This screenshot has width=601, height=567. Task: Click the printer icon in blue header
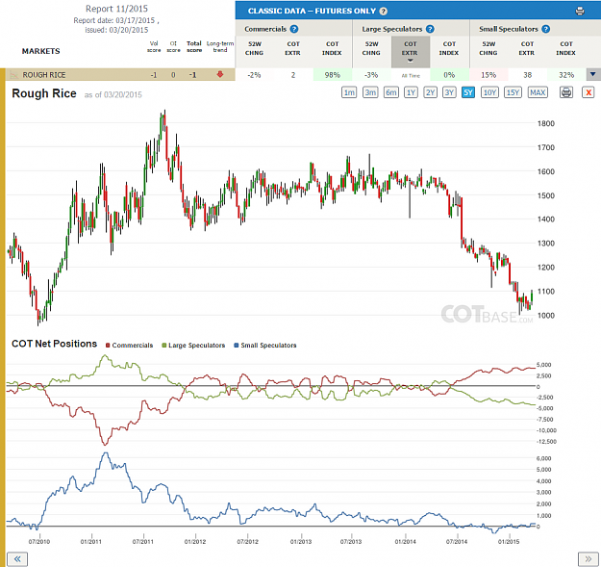(x=580, y=11)
